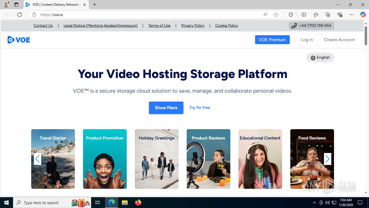Open Edge Collections
This screenshot has width=369, height=208.
(x=328, y=15)
